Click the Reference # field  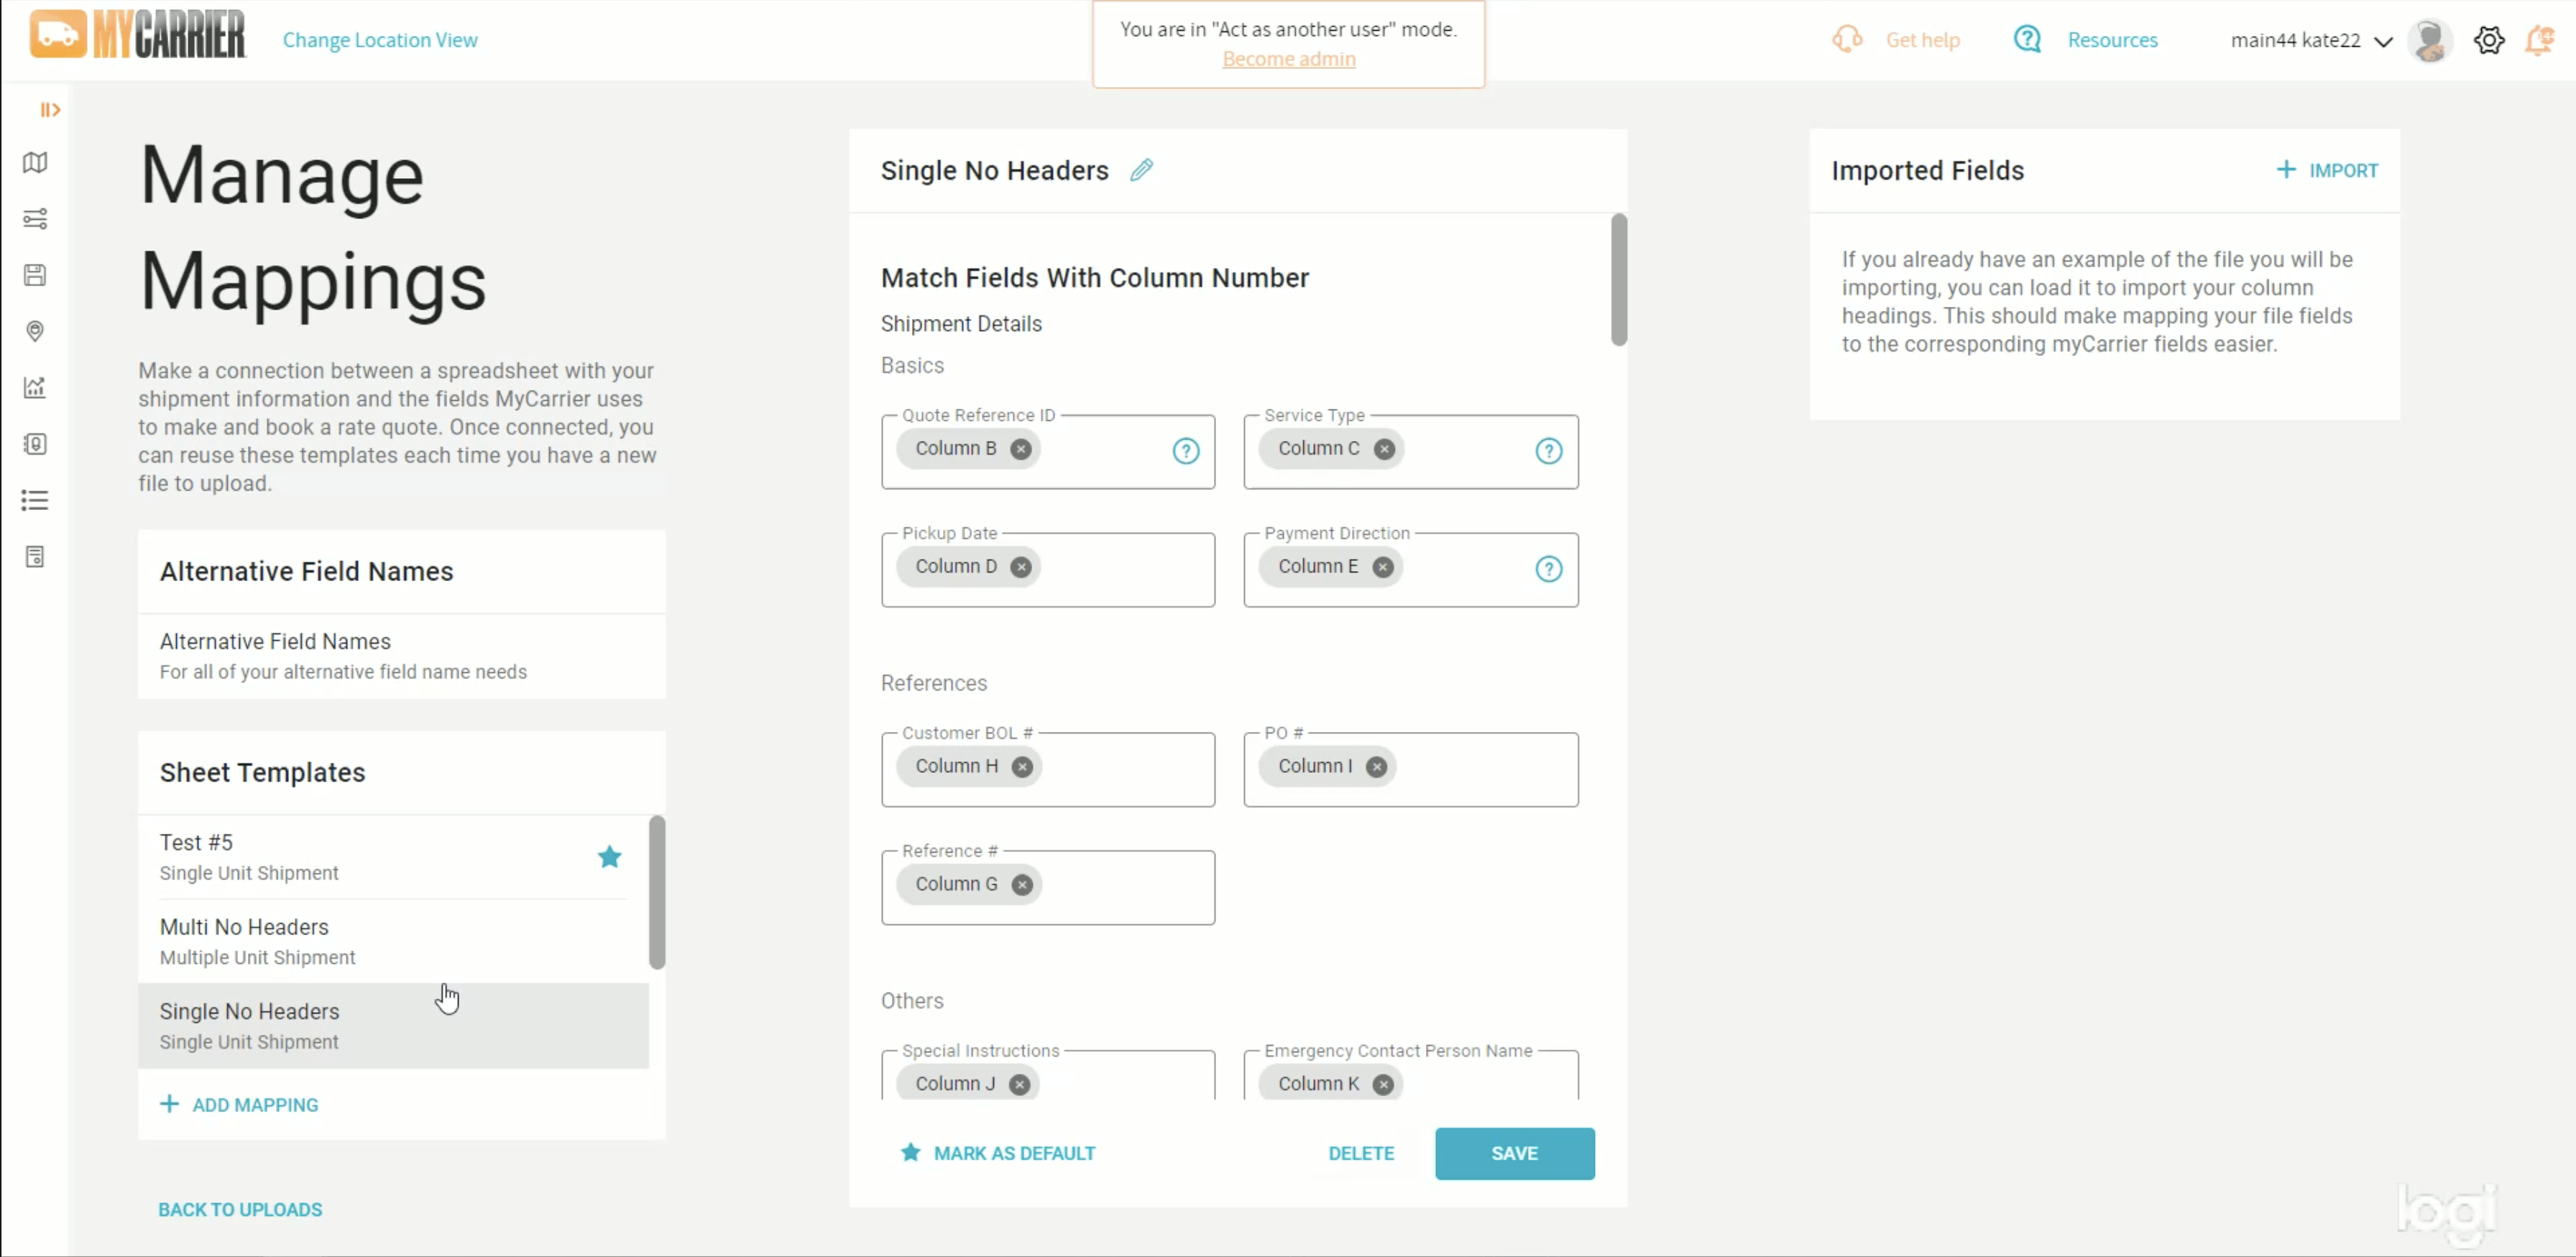(x=1047, y=886)
